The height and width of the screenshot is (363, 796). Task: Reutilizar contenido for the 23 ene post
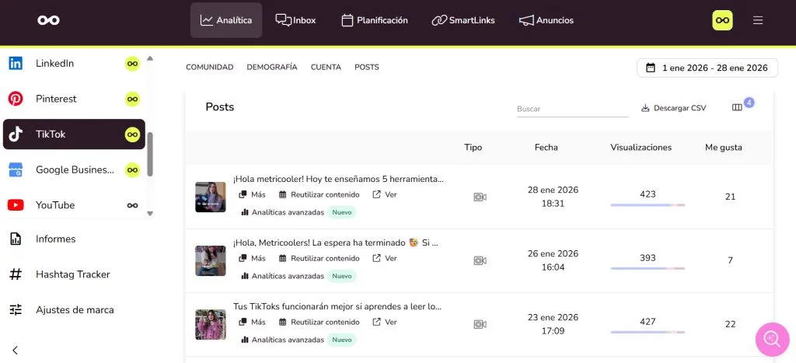coord(319,322)
